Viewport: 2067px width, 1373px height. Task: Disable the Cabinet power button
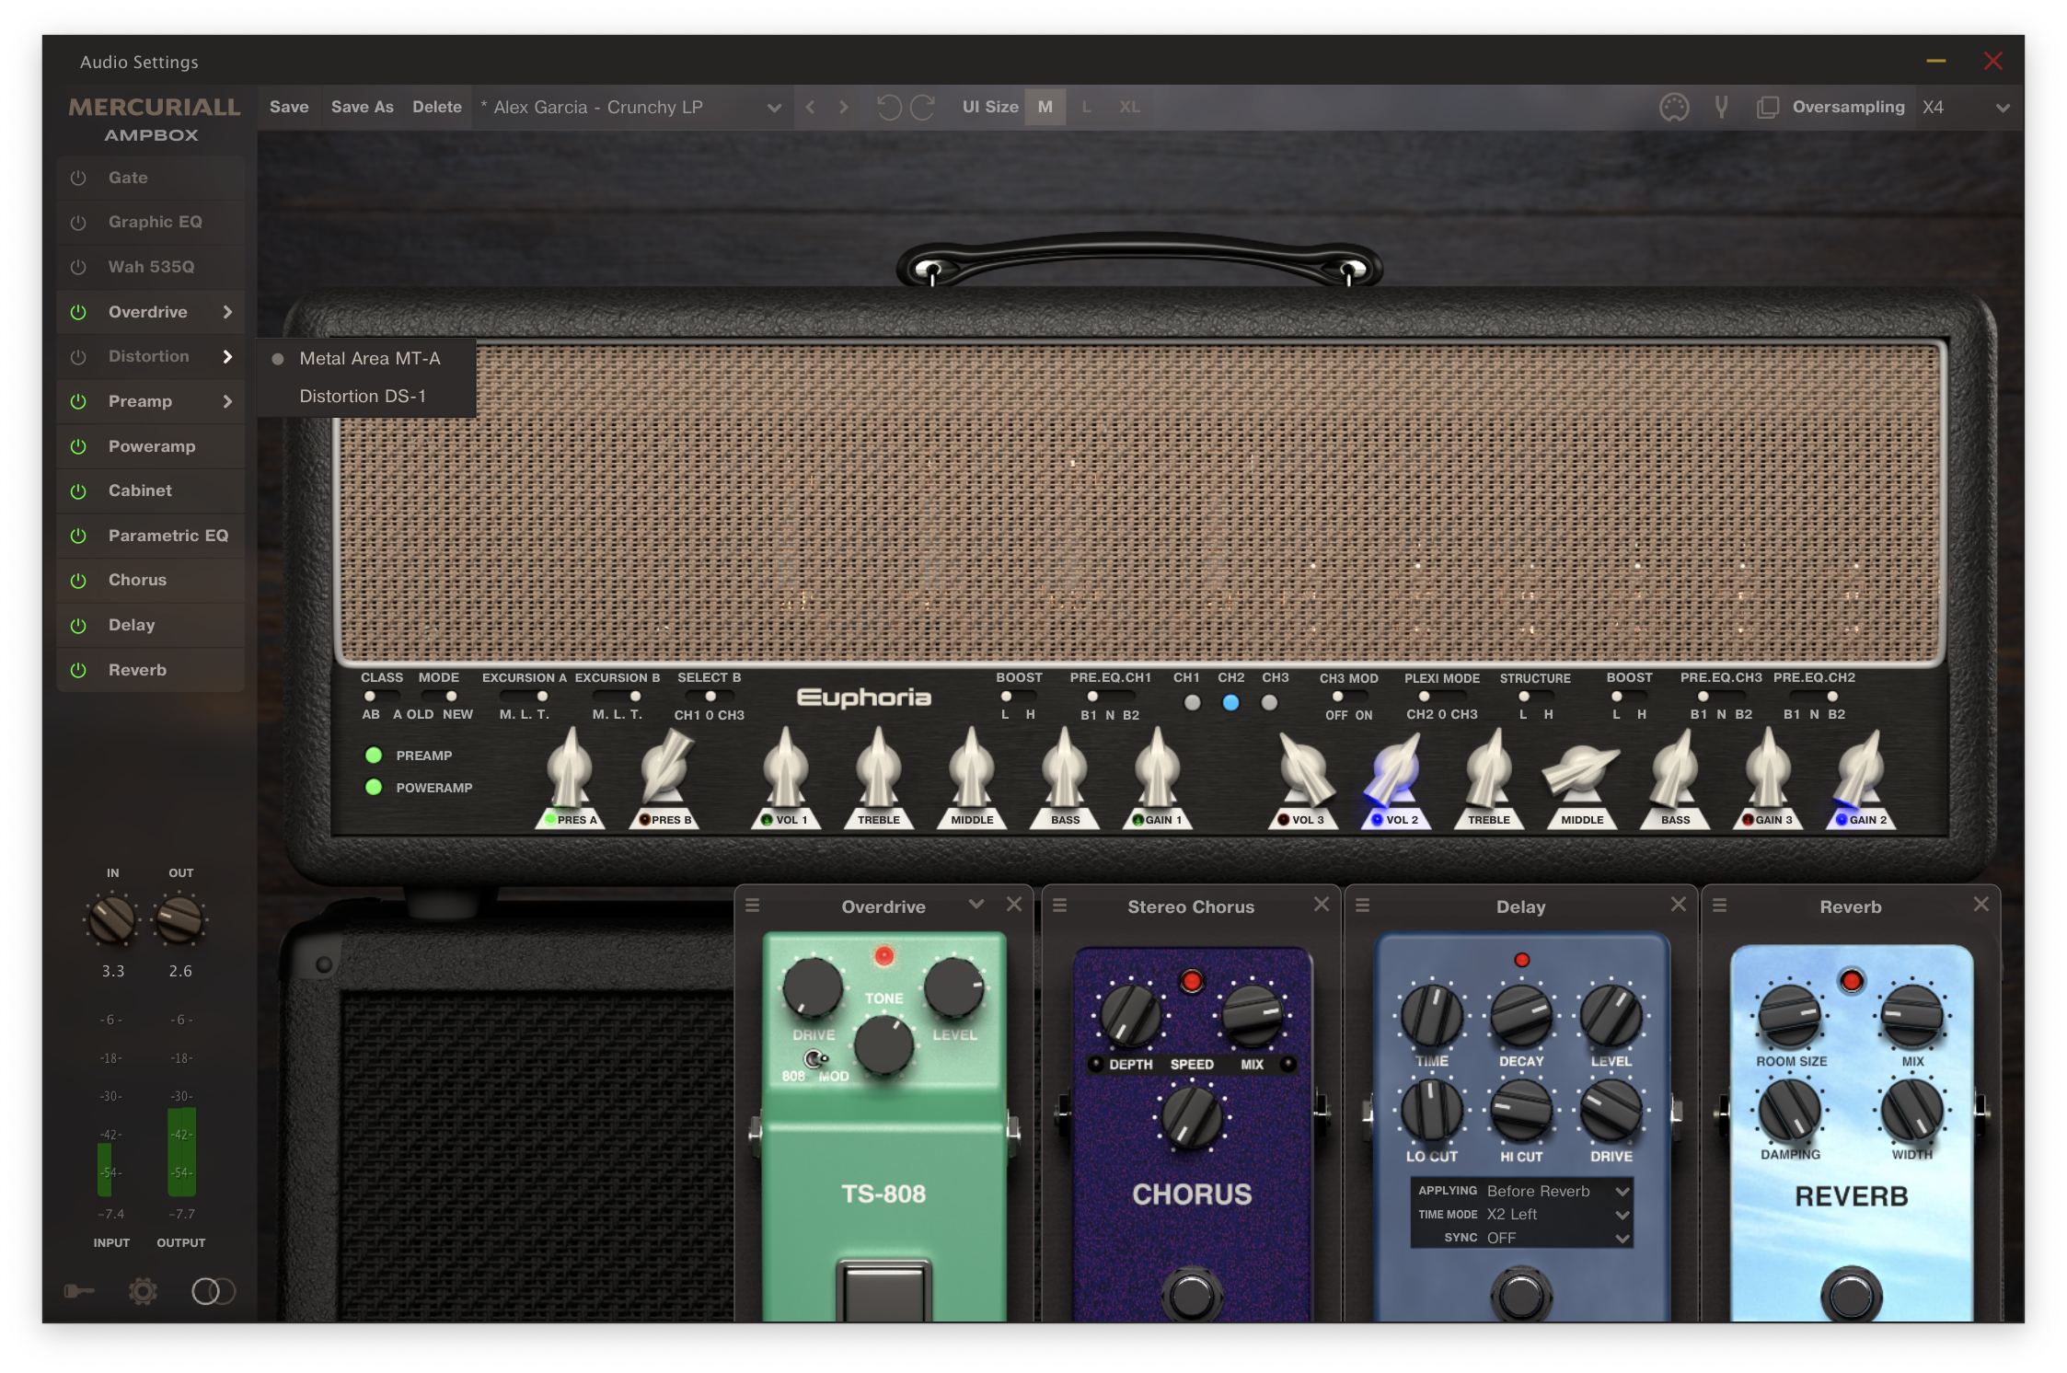pos(78,491)
